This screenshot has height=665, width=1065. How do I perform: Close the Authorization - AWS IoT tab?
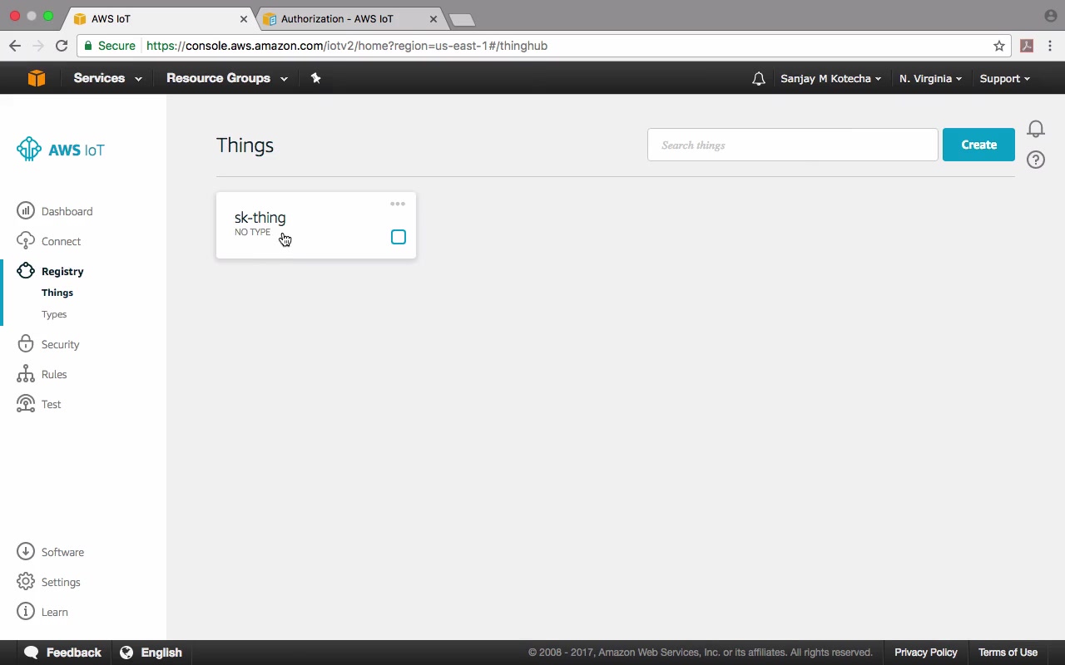[433, 19]
